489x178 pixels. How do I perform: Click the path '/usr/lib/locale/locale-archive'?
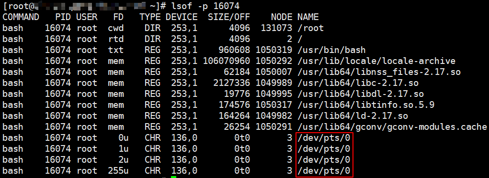[x=376, y=61]
